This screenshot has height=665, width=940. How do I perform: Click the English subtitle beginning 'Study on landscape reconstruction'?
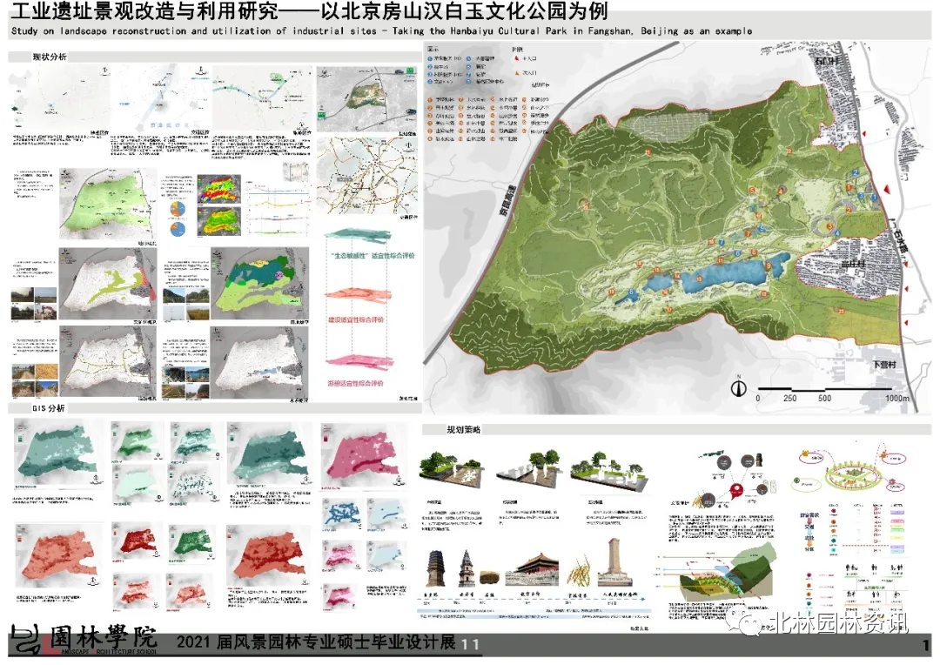click(x=381, y=30)
